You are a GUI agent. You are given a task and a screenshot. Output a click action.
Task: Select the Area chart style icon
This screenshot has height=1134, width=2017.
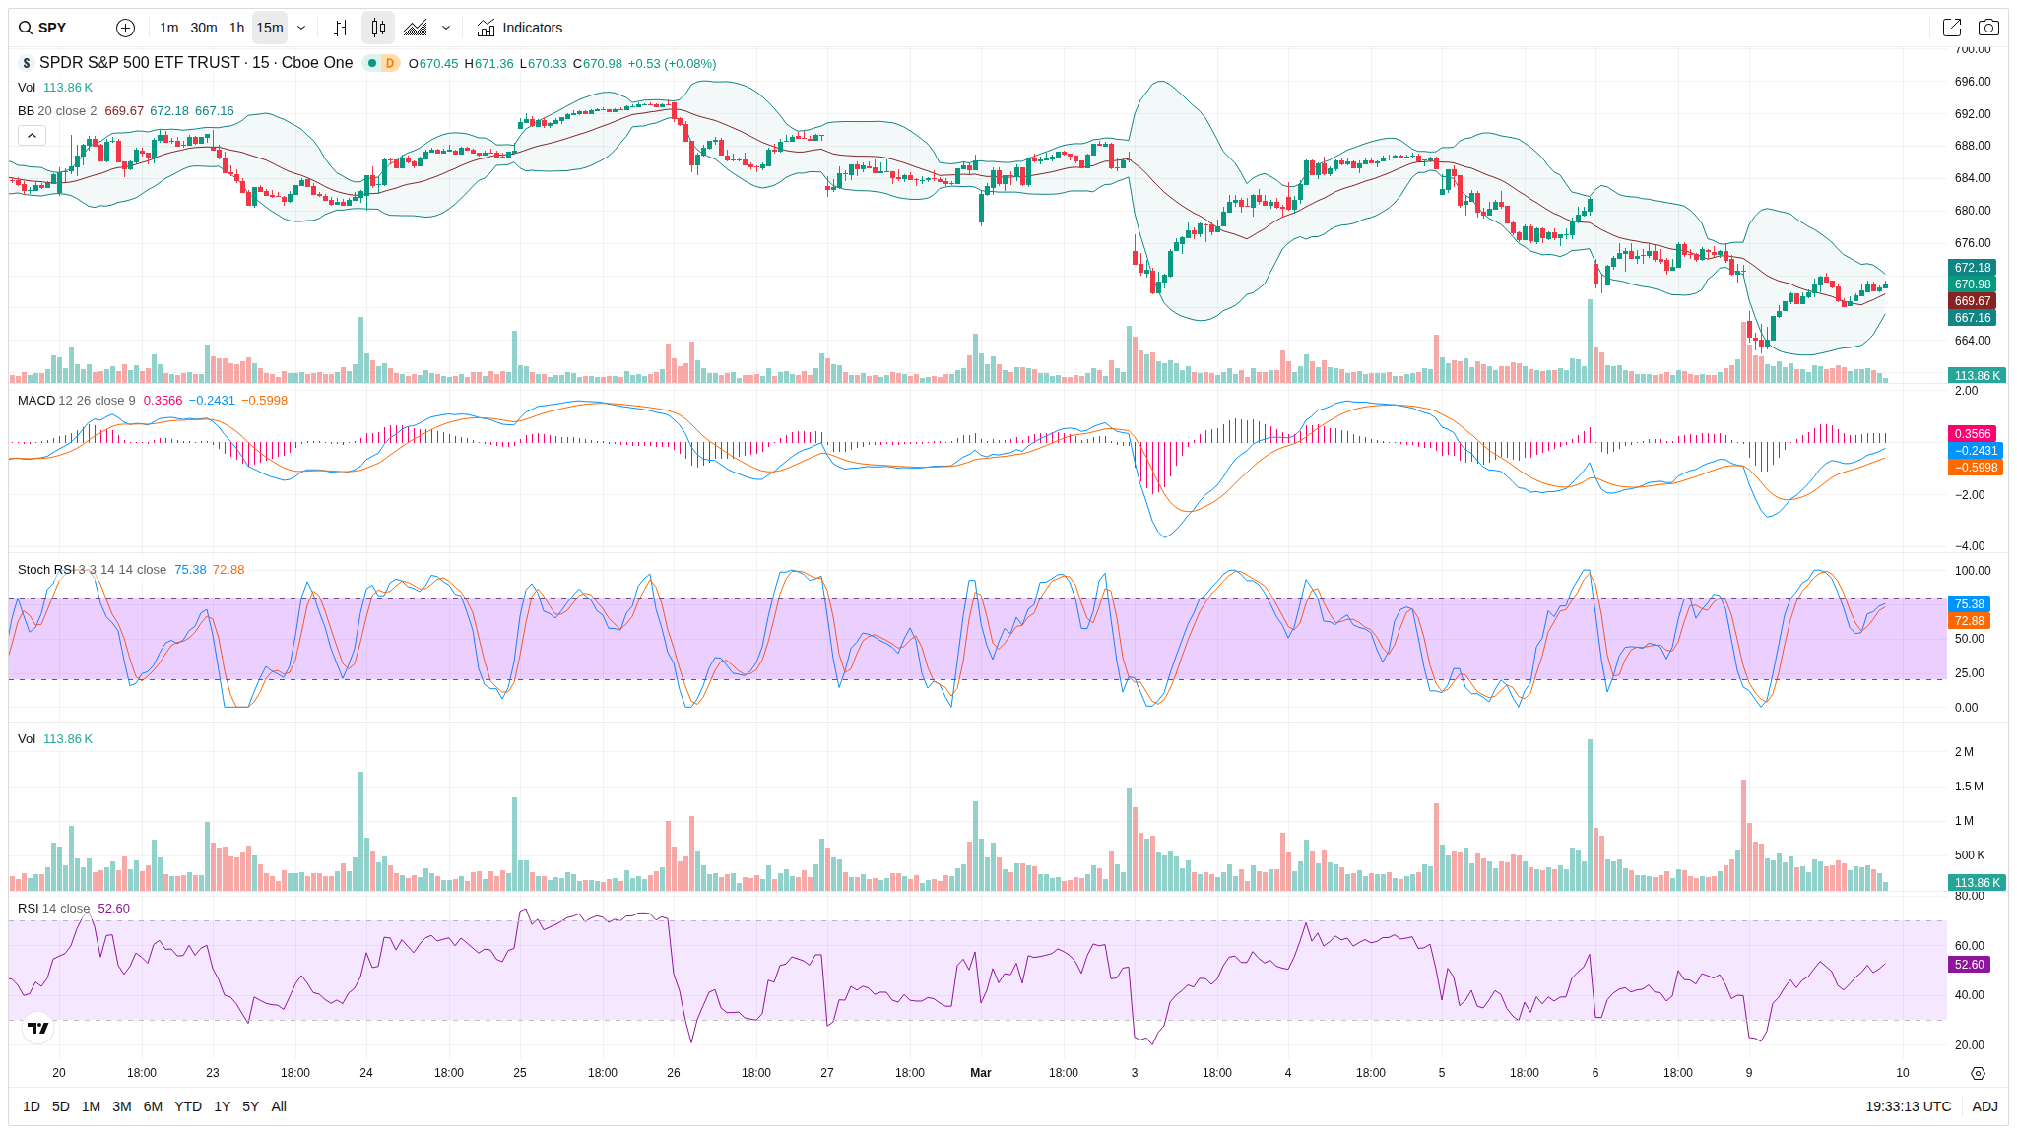(416, 28)
